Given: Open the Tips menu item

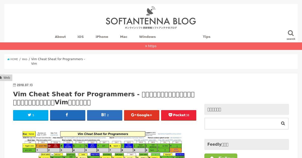Looking at the screenshot, I should coord(207,37).
